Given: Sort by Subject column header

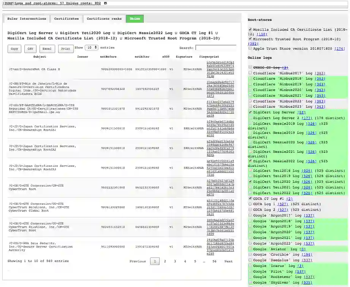Looking at the screenshot, I should pyautogui.click(x=40, y=57).
